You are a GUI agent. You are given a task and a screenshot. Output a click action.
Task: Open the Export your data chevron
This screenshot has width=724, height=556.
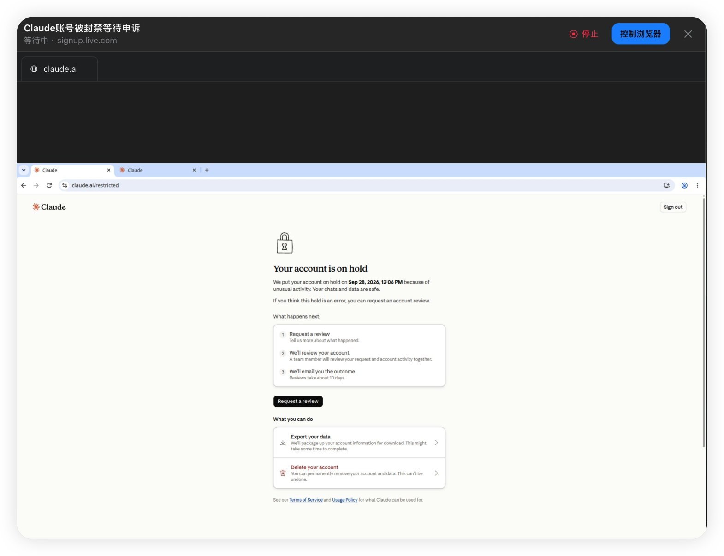(x=436, y=443)
